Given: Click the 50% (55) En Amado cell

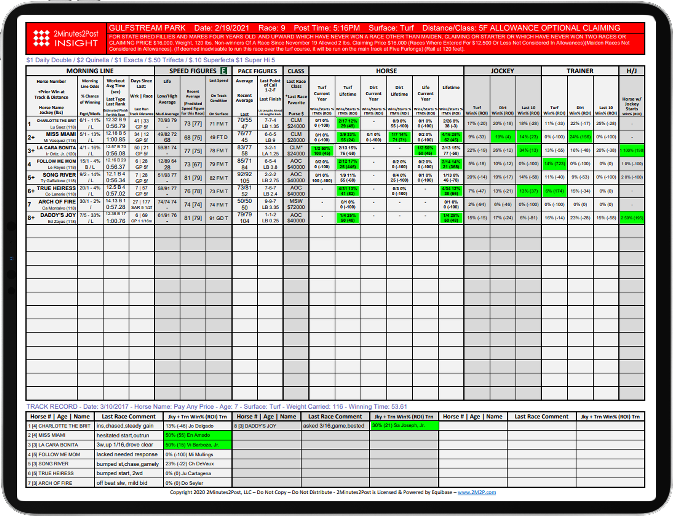Looking at the screenshot, I should (197, 435).
